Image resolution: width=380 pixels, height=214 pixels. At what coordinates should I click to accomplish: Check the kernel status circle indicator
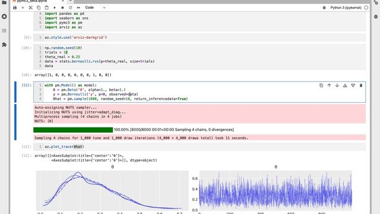pos(366,8)
